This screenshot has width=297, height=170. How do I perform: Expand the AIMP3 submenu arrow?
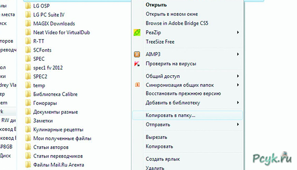[238, 54]
